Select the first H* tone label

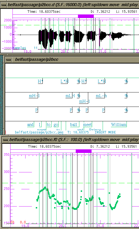point(40,81)
